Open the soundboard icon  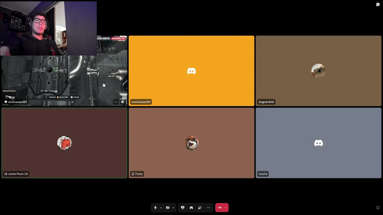[x=200, y=208]
